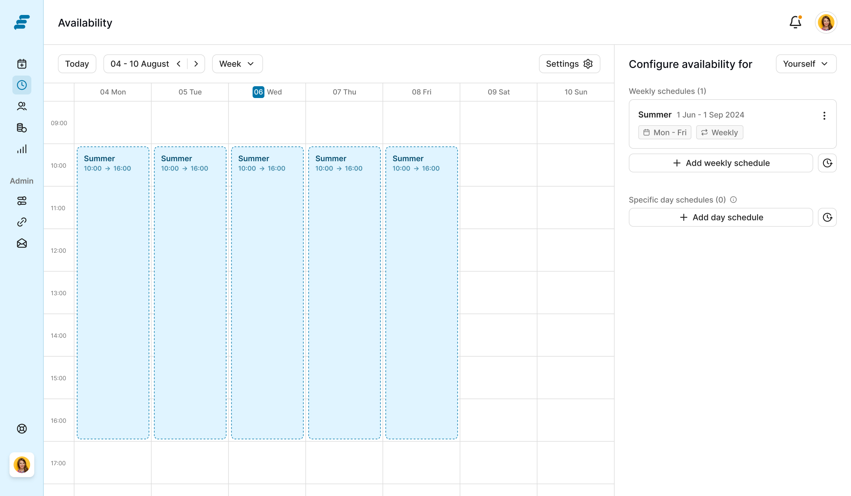Click the clock icon beside Add weekly schedule
The width and height of the screenshot is (851, 496).
pos(827,163)
